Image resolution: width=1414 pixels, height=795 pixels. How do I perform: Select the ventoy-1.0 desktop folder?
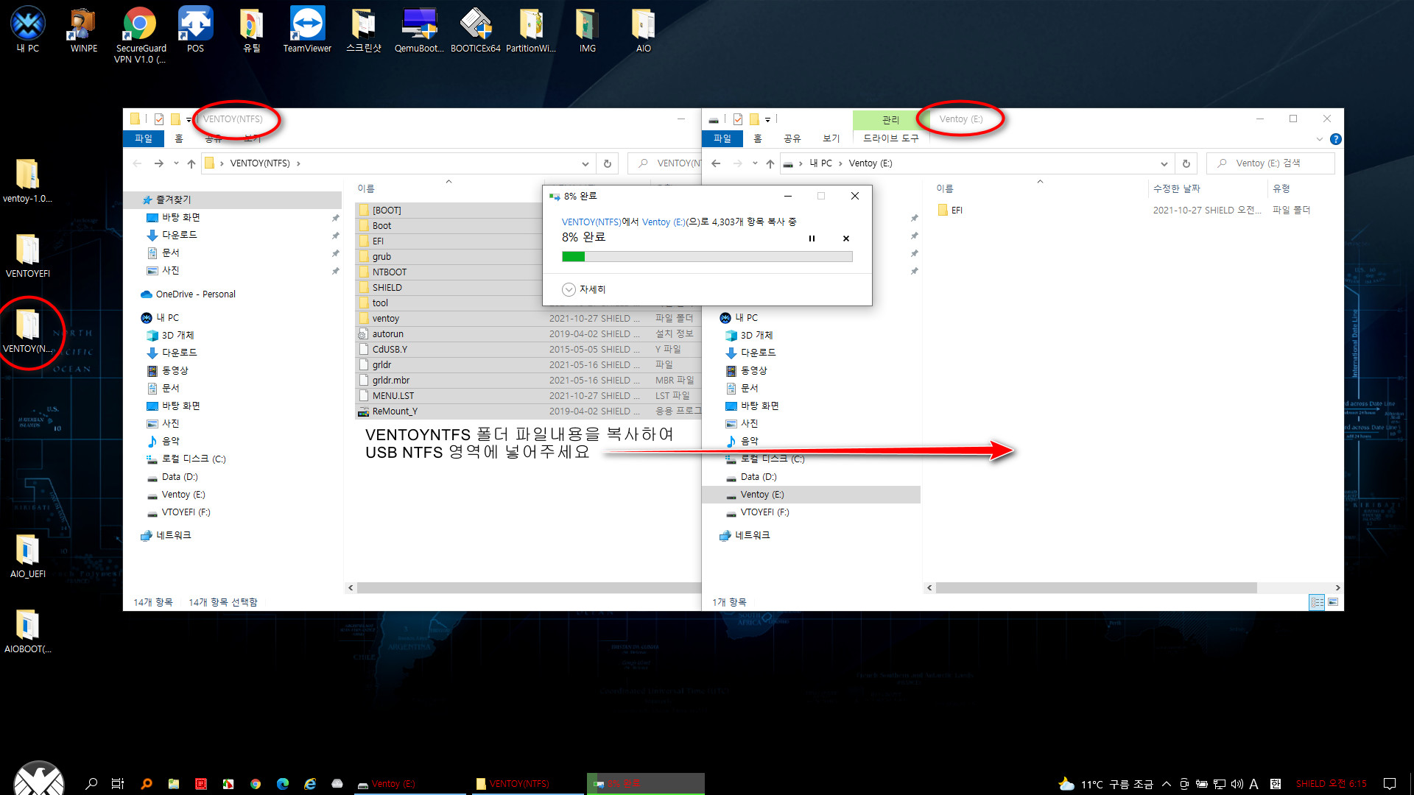[28, 180]
